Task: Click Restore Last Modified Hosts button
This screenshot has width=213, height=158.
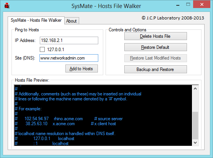Action: click(x=156, y=58)
